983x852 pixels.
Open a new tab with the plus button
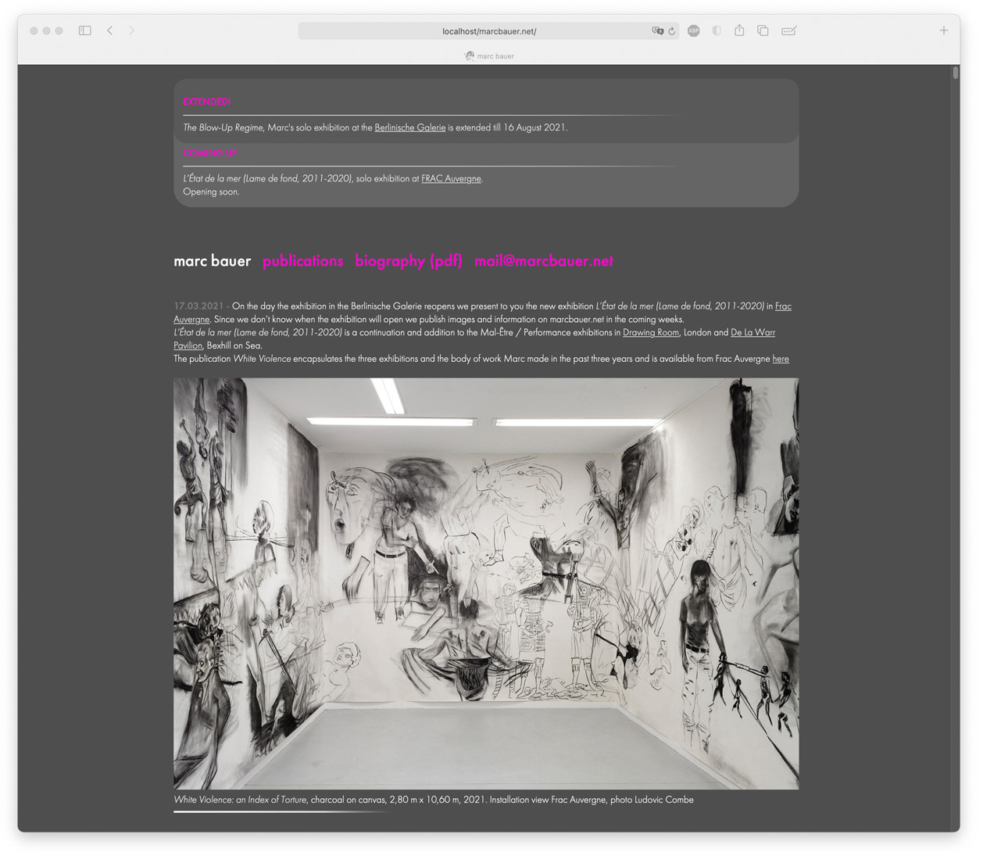(x=944, y=30)
